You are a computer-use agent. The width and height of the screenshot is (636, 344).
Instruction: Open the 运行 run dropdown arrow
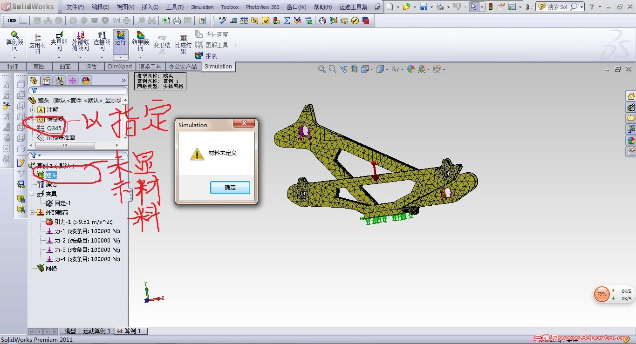coord(120,58)
